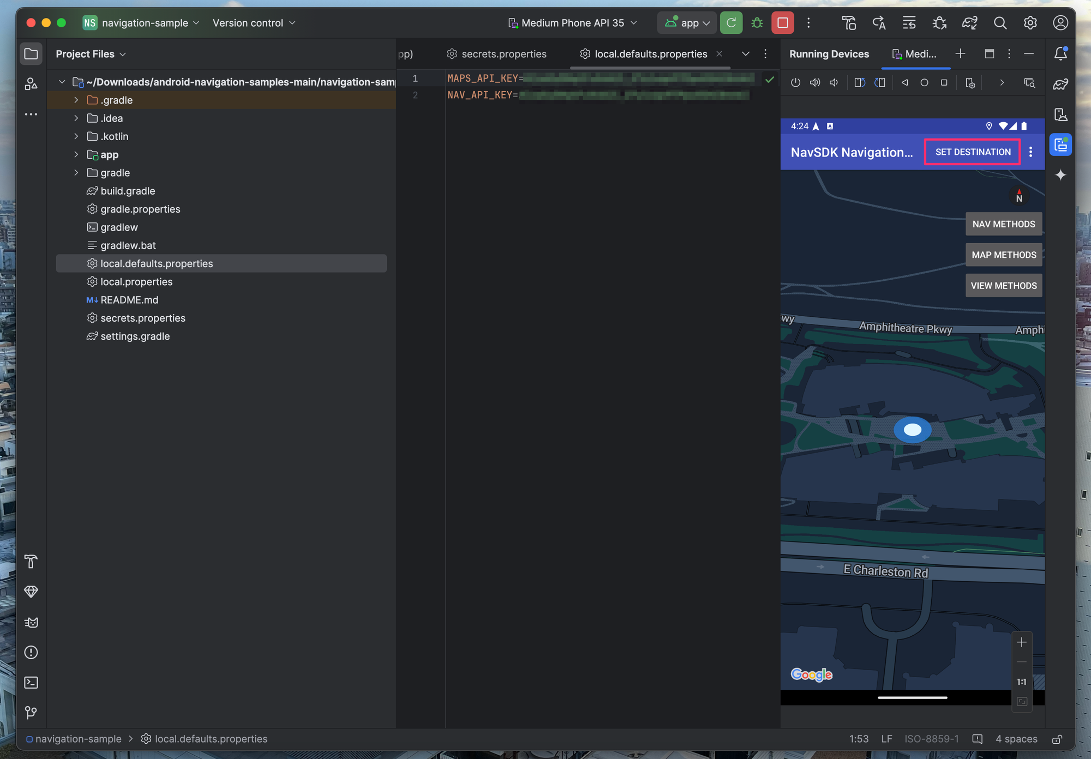This screenshot has height=759, width=1091.
Task: Expand the gradle folder in project tree
Action: tap(75, 172)
